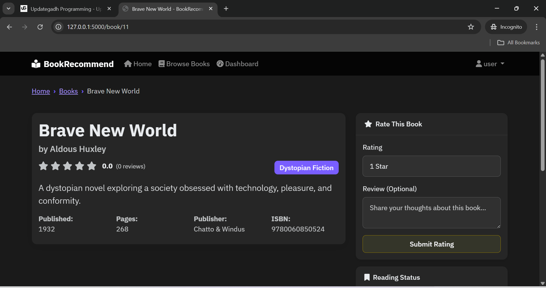This screenshot has width=546, height=288.
Task: Bookmark this page with star icon
Action: pyautogui.click(x=471, y=27)
